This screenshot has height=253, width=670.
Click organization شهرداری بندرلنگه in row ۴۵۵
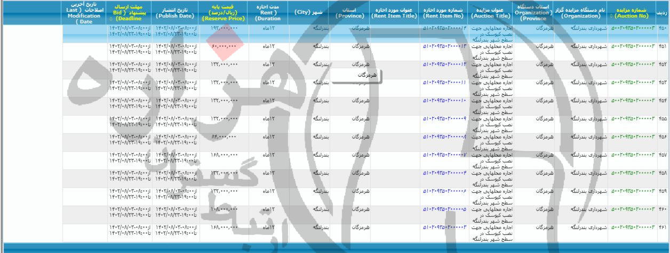590,119
